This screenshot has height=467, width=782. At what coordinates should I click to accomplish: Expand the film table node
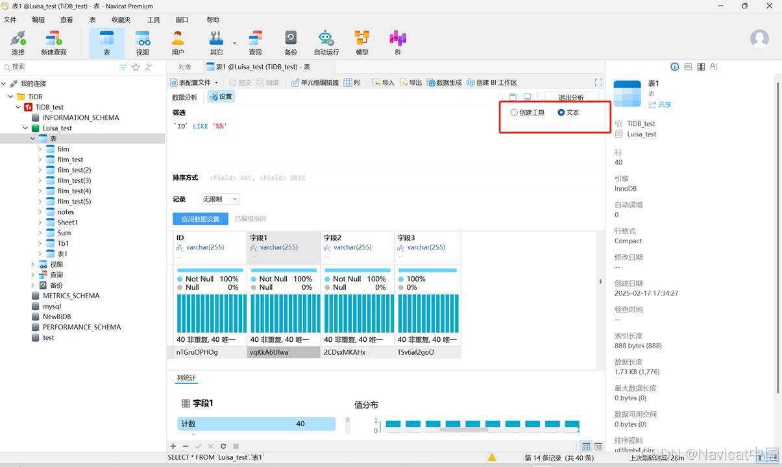point(40,149)
